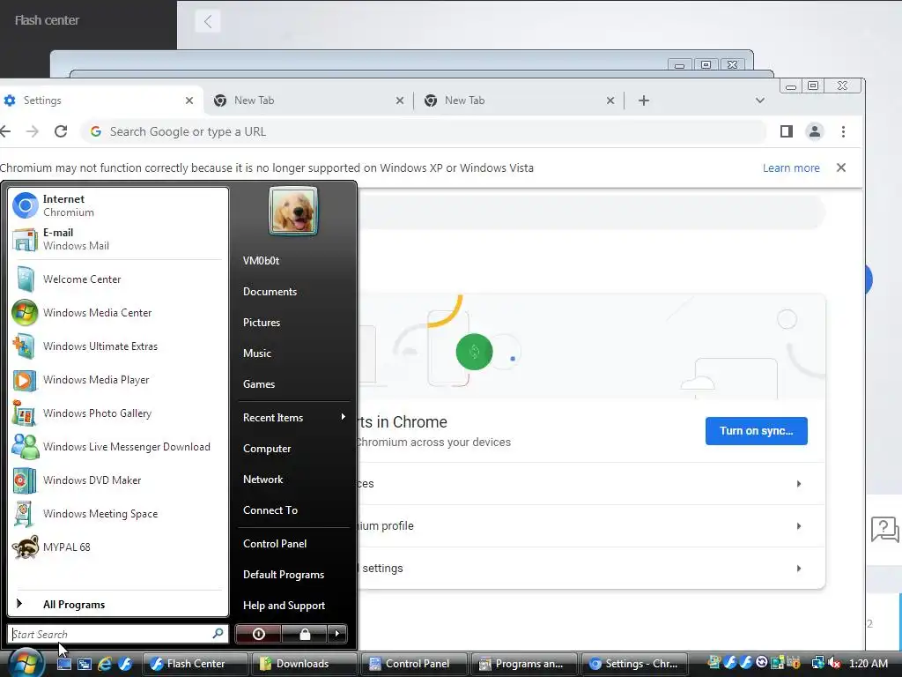The width and height of the screenshot is (902, 677).
Task: Open Chromium three-dot menu
Action: 843,132
